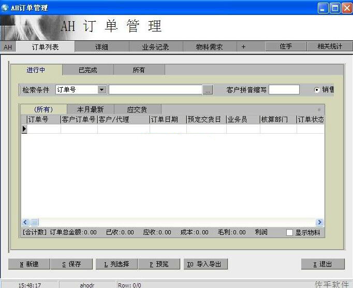Click the AH globe icon in title bar
The width and height of the screenshot is (353, 288).
5,8
